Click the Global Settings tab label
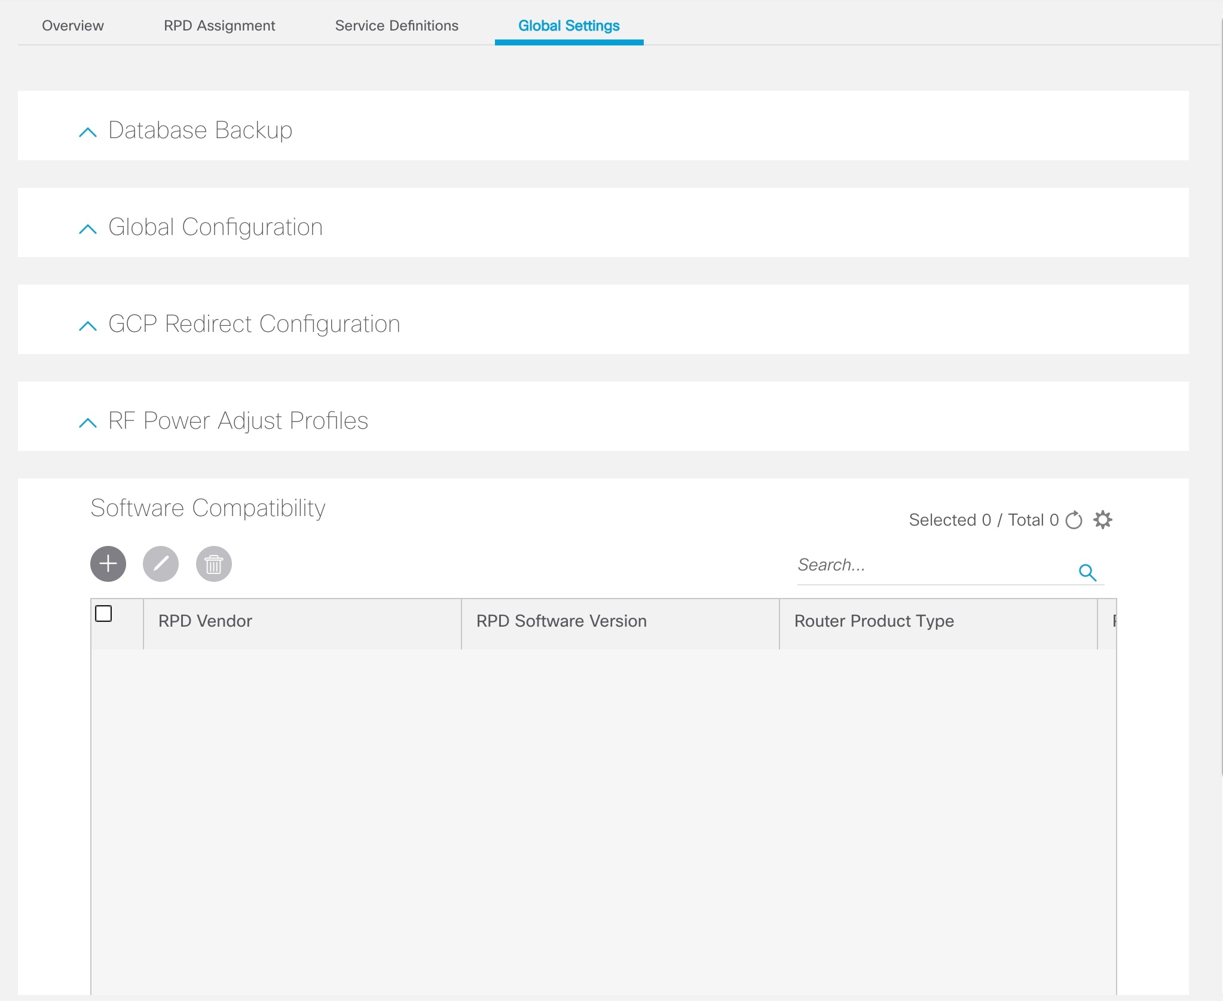Screen dimensions: 1223x1001 (568, 25)
